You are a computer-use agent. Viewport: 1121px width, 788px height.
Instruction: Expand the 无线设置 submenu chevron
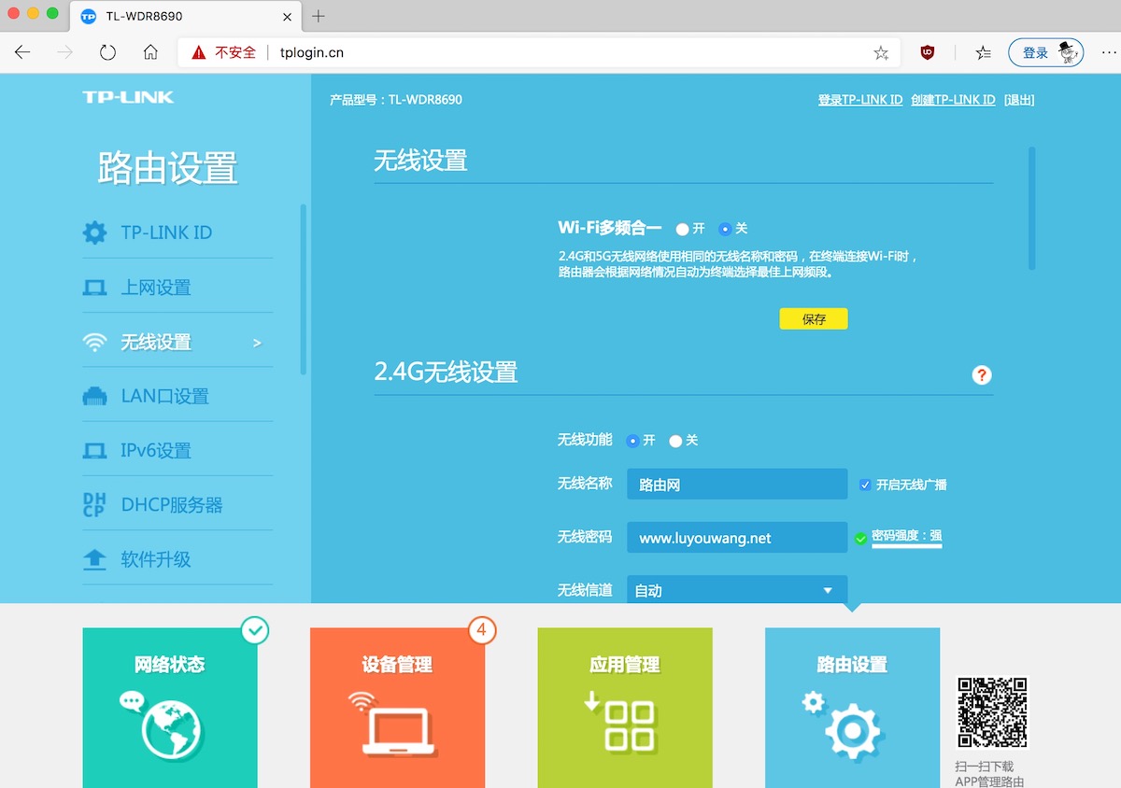point(260,343)
